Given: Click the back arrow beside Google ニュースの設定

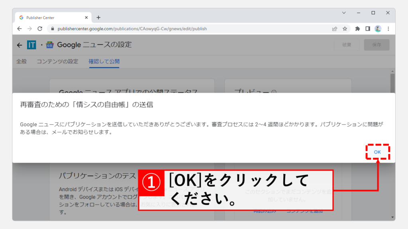Looking at the screenshot, I should (20, 45).
